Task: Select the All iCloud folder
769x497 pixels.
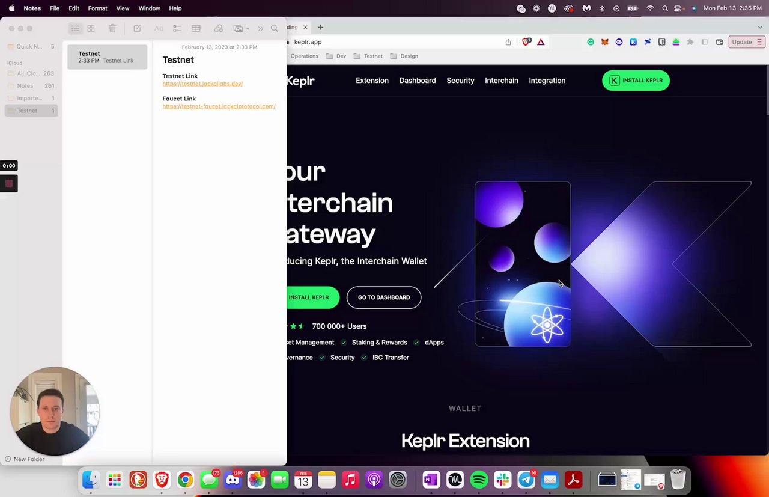Action: click(x=31, y=73)
